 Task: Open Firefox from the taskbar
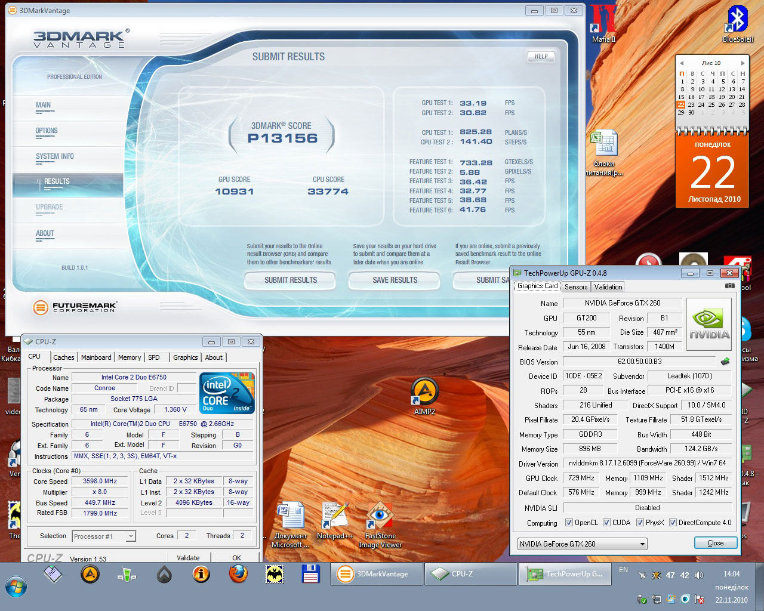[238, 575]
